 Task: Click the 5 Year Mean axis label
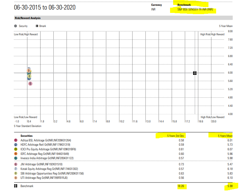tap(226, 26)
